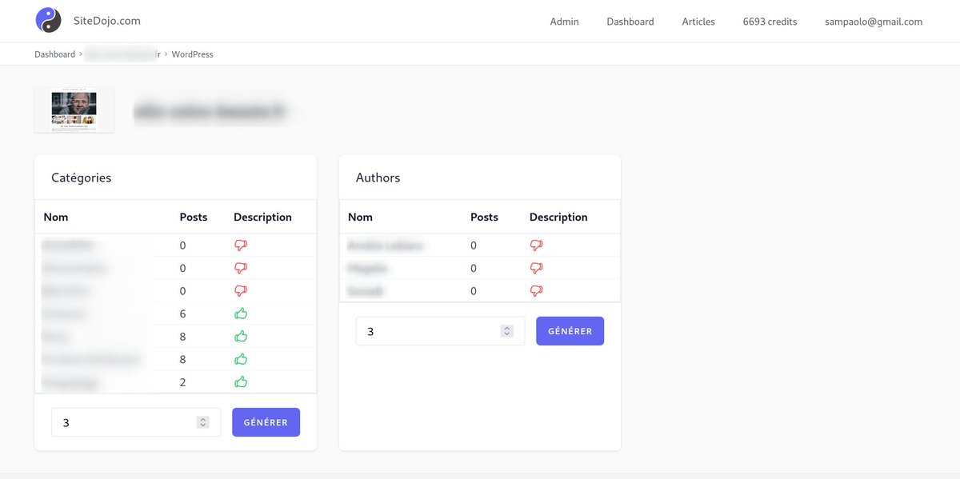Click the thumbs-down icon on the last author row
960x479 pixels.
tap(536, 290)
